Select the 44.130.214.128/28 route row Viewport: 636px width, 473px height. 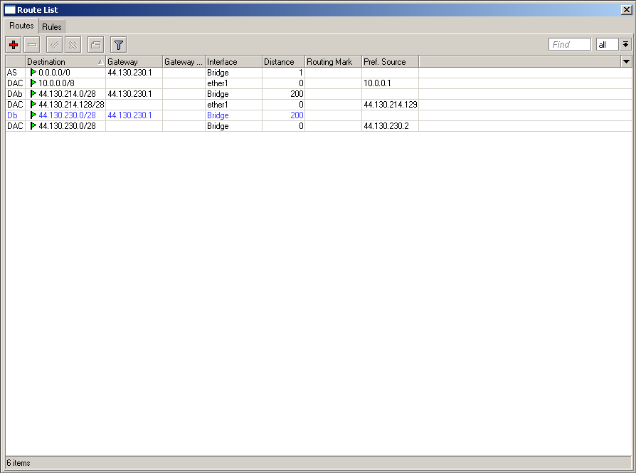point(71,105)
